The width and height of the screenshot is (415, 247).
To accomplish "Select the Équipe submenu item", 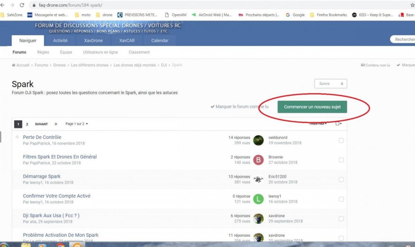I will (x=66, y=52).
